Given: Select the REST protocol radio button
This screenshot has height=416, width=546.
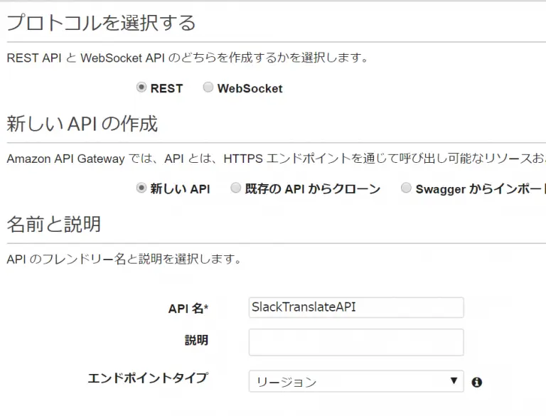Looking at the screenshot, I should [141, 87].
